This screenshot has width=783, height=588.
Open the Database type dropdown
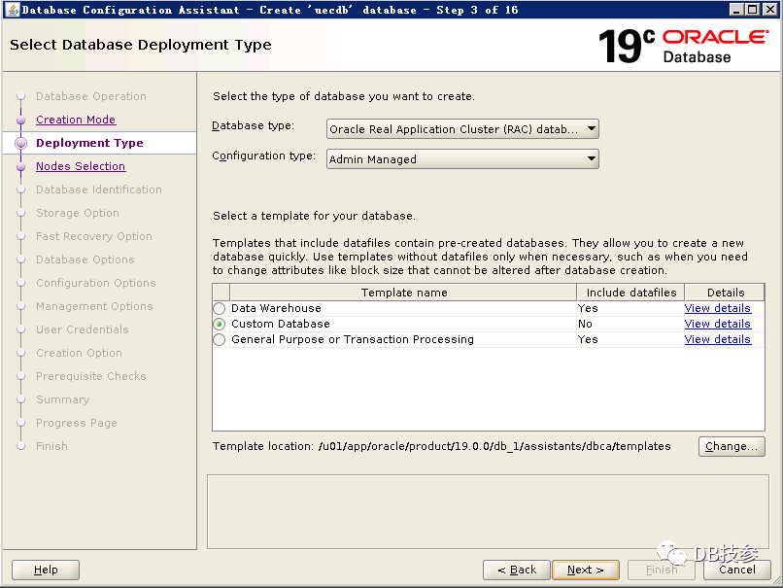coord(462,128)
